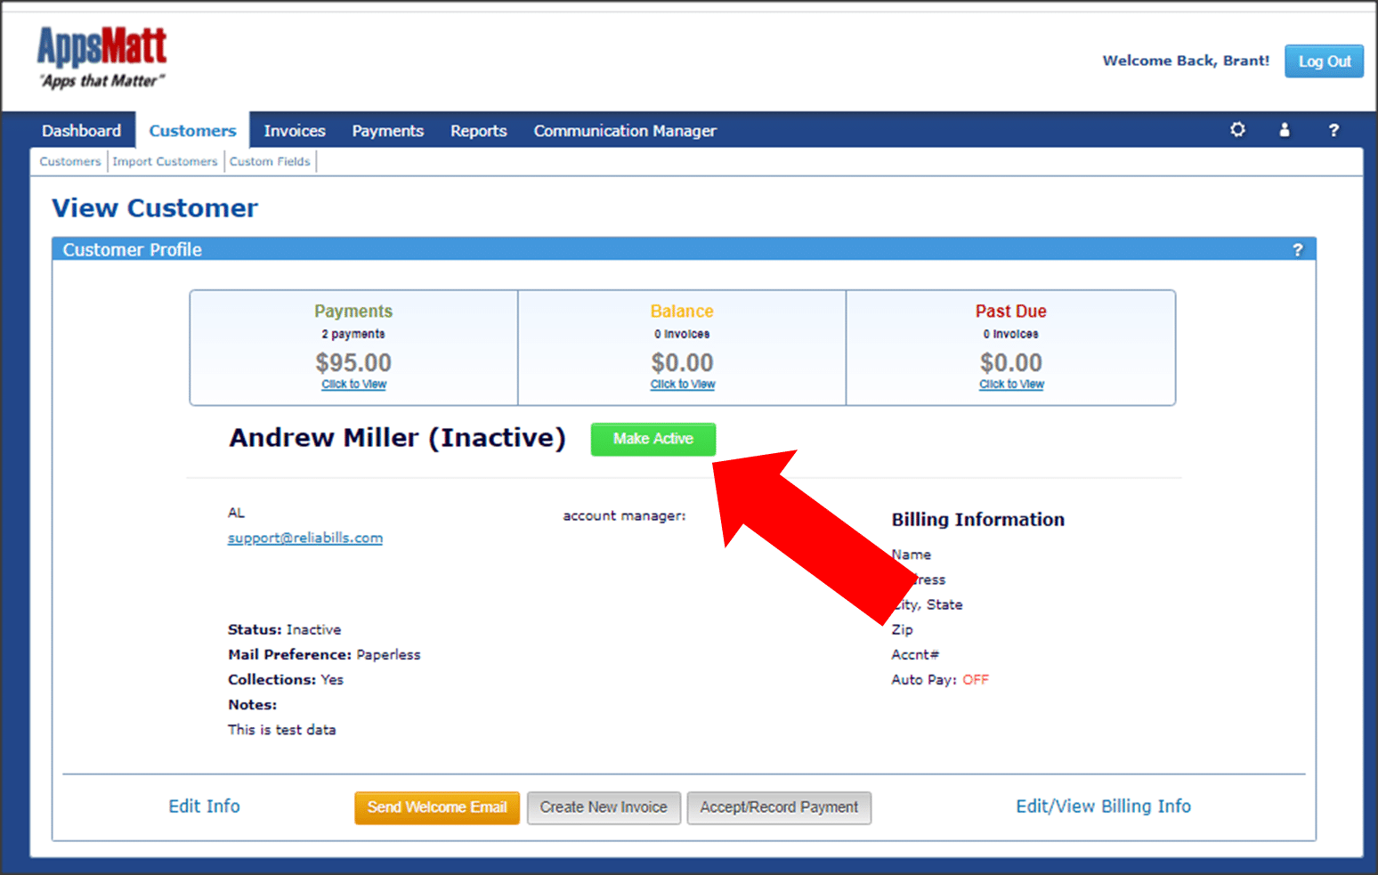This screenshot has width=1378, height=875.
Task: Click the Customer Profile panel header
Action: (684, 249)
